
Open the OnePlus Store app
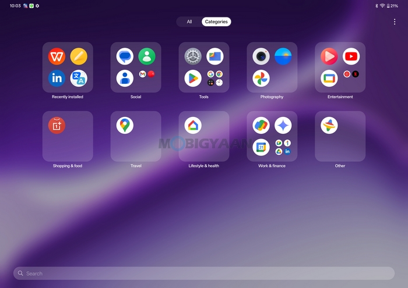pyautogui.click(x=57, y=126)
